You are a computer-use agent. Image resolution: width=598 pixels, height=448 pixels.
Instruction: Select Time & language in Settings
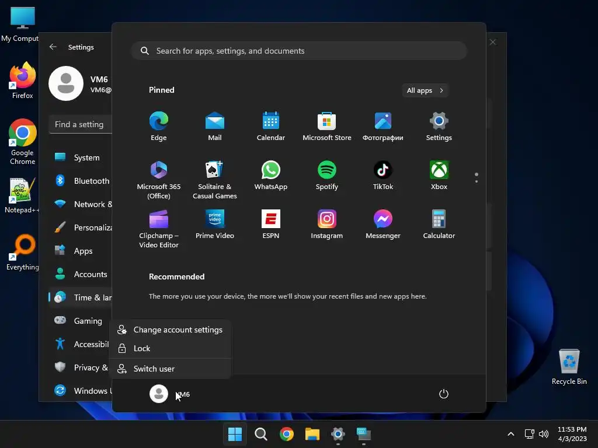tap(81, 297)
